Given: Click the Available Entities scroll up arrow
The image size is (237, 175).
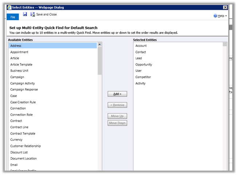Looking at the screenshot, I should coord(100,44).
